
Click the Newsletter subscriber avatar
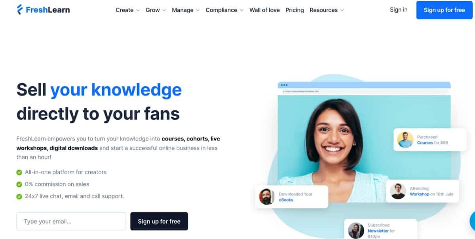click(x=356, y=230)
